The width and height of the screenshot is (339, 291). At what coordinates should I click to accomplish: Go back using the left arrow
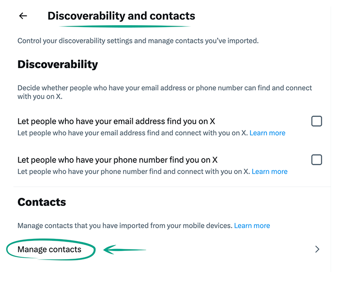[x=23, y=16]
